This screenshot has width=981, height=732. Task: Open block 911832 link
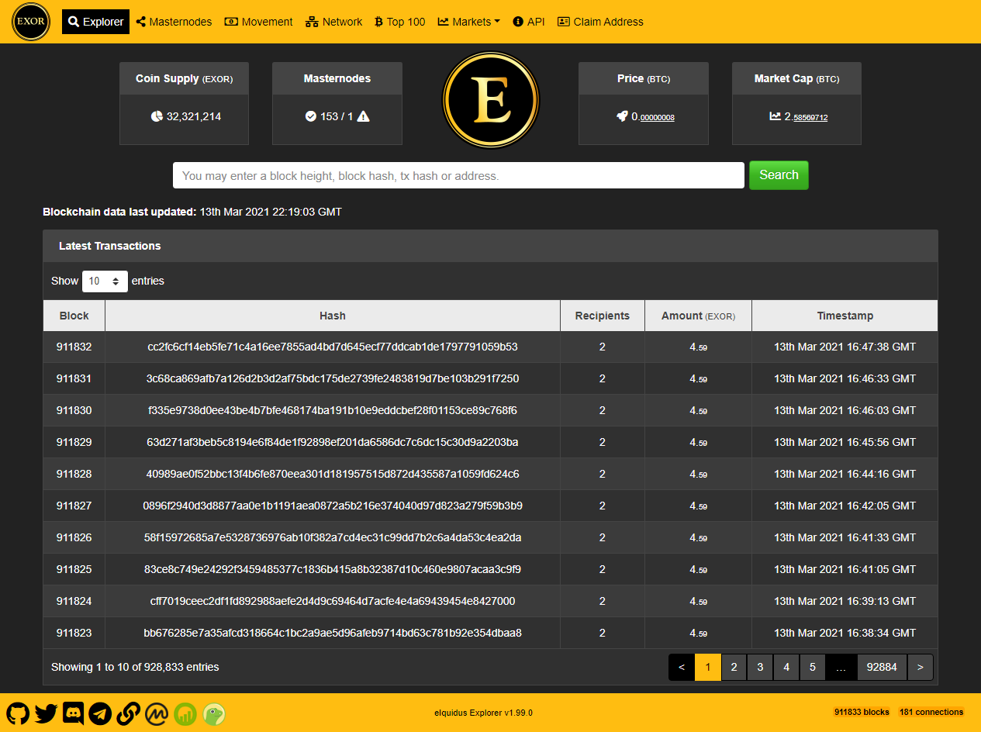click(x=74, y=347)
